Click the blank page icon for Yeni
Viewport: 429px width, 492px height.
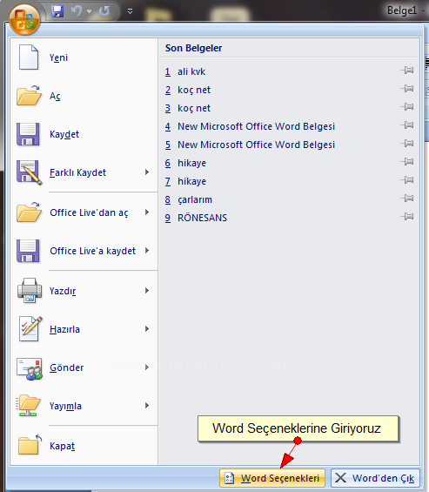(x=29, y=57)
